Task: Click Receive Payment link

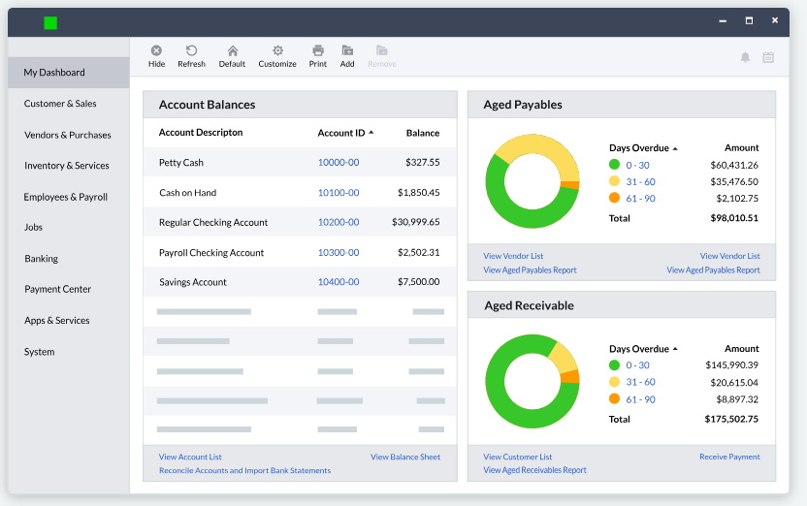Action: tap(729, 457)
